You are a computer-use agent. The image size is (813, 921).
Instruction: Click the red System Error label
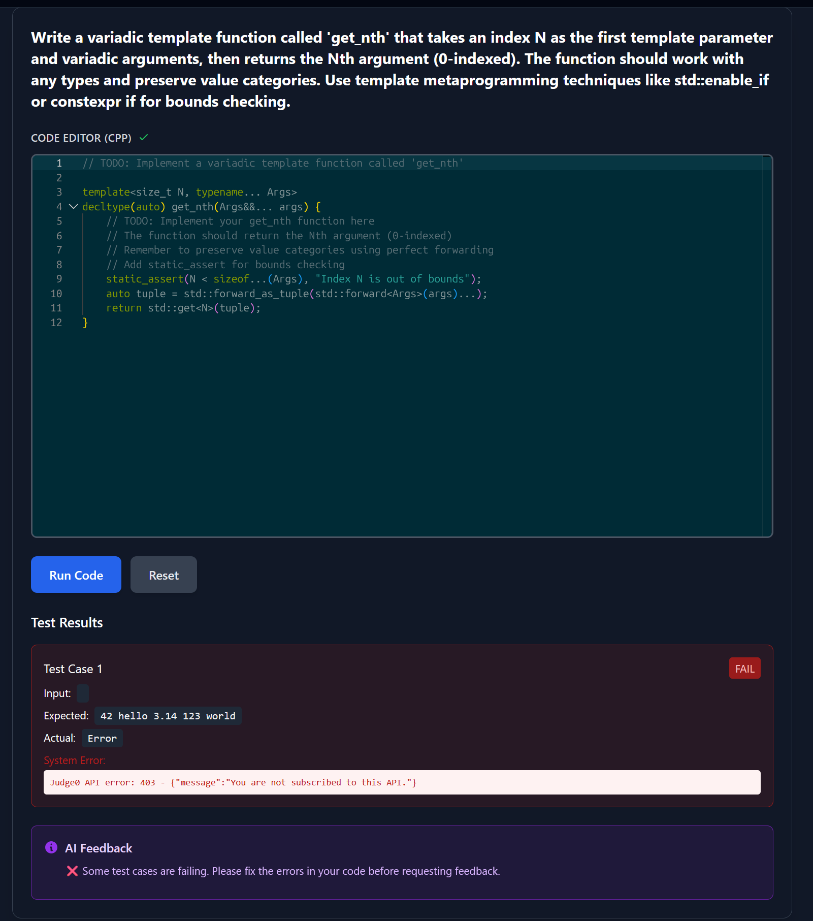pyautogui.click(x=75, y=760)
